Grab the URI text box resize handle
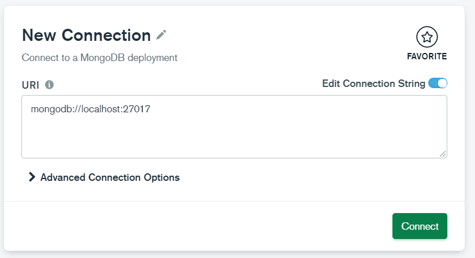Viewport: 475px width, 258px height. click(443, 154)
